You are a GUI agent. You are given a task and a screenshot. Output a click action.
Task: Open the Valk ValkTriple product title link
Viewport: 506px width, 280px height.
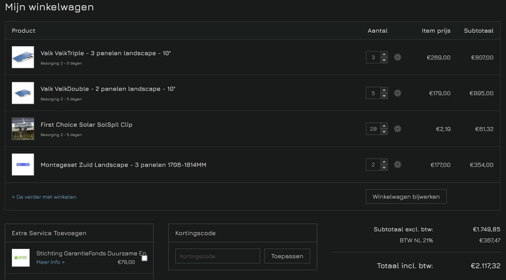106,53
